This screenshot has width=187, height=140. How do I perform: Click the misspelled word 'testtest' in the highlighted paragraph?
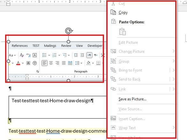coord(27,131)
